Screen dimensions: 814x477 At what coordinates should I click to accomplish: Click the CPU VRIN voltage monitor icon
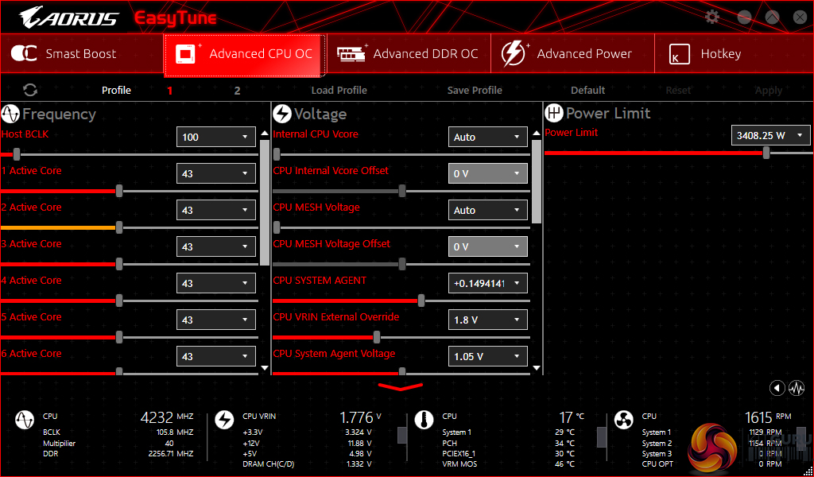tap(224, 420)
